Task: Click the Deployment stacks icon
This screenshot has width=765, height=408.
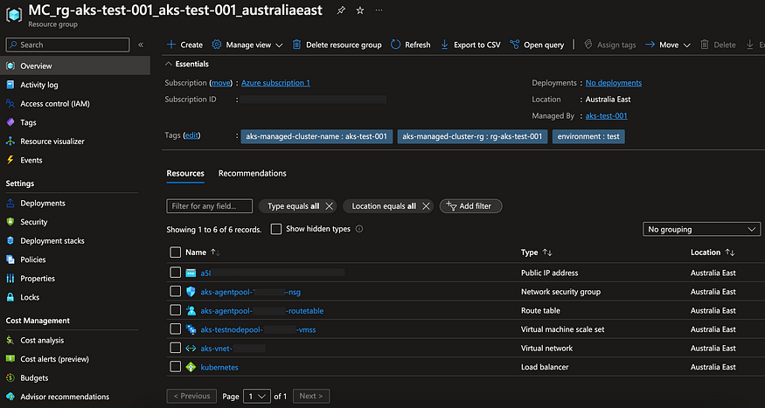Action: tap(10, 241)
